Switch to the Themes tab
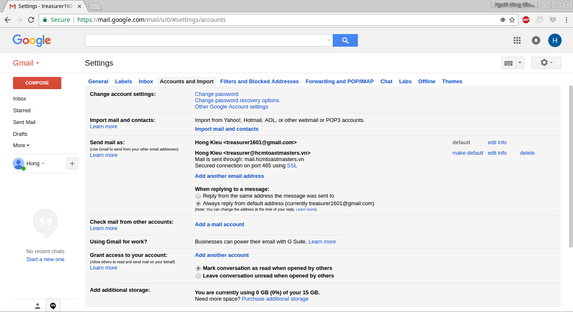573x312 pixels. [x=452, y=82]
